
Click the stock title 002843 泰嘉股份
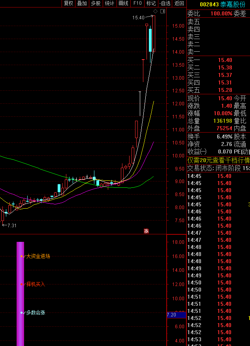(222, 4)
